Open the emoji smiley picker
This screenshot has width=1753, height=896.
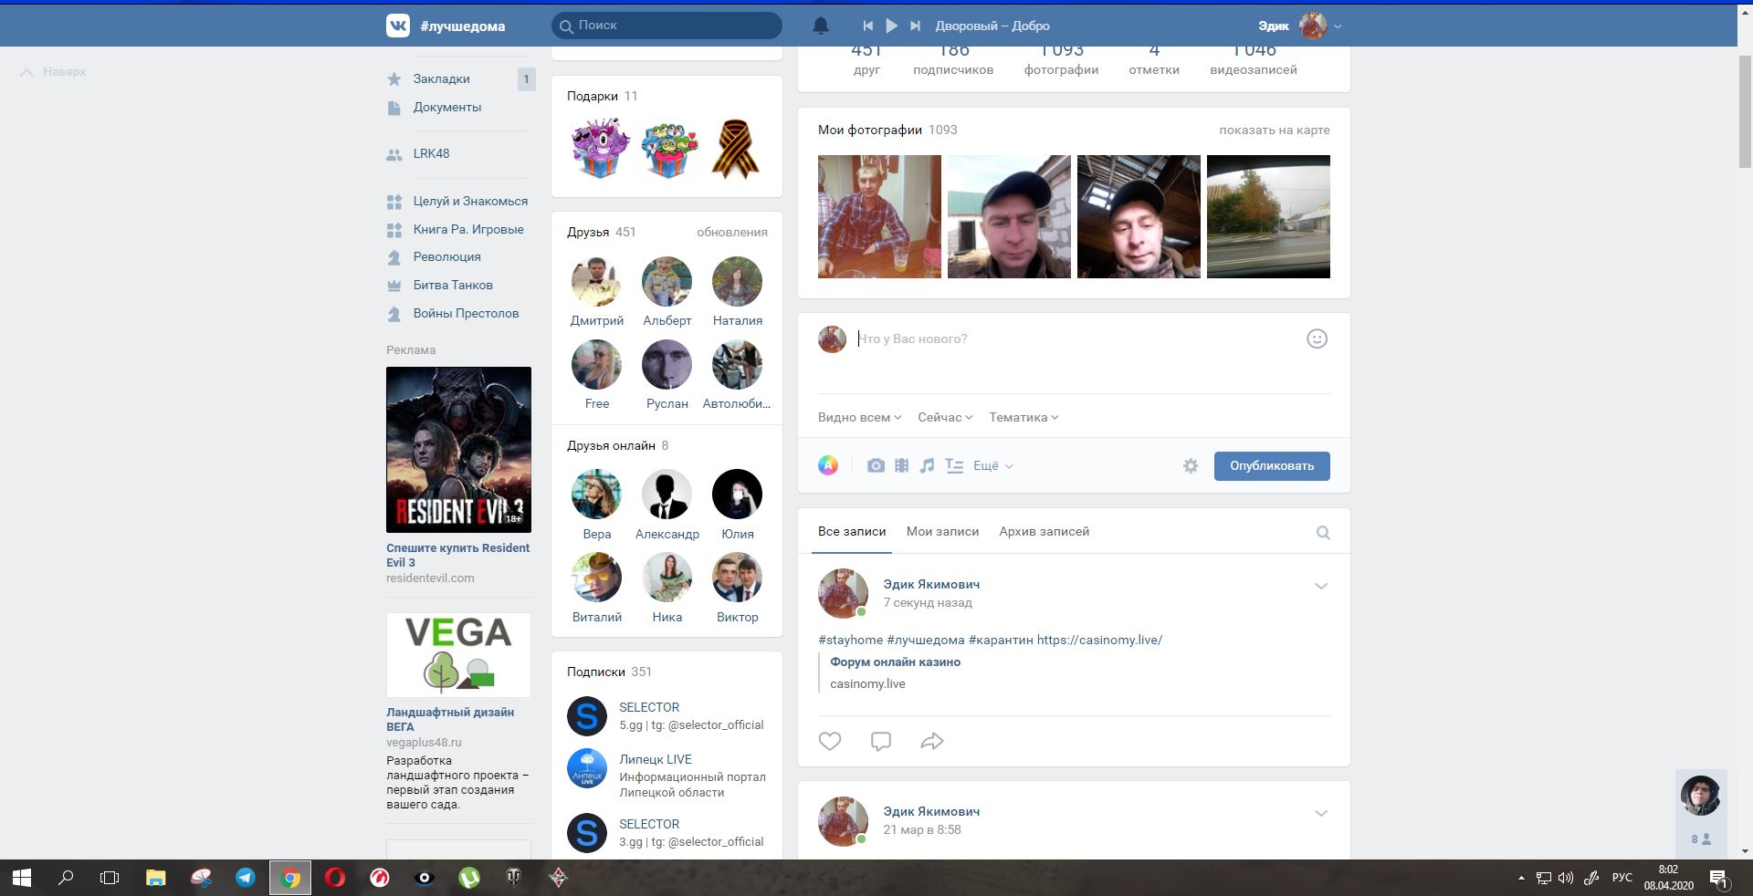[1317, 339]
